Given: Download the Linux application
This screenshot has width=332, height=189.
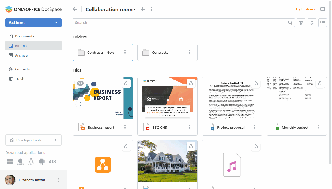Looking at the screenshot, I should (x=31, y=162).
